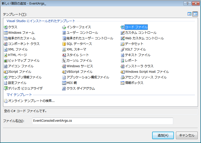Choose the Windows サービス icon
Image resolution: width=201 pixels, height=143 pixels.
64,66
